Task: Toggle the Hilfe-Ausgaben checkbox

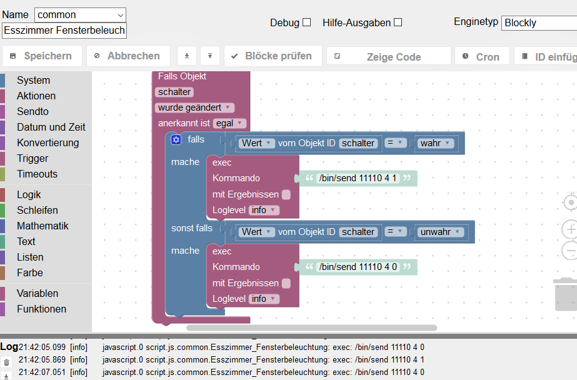Action: (x=398, y=22)
